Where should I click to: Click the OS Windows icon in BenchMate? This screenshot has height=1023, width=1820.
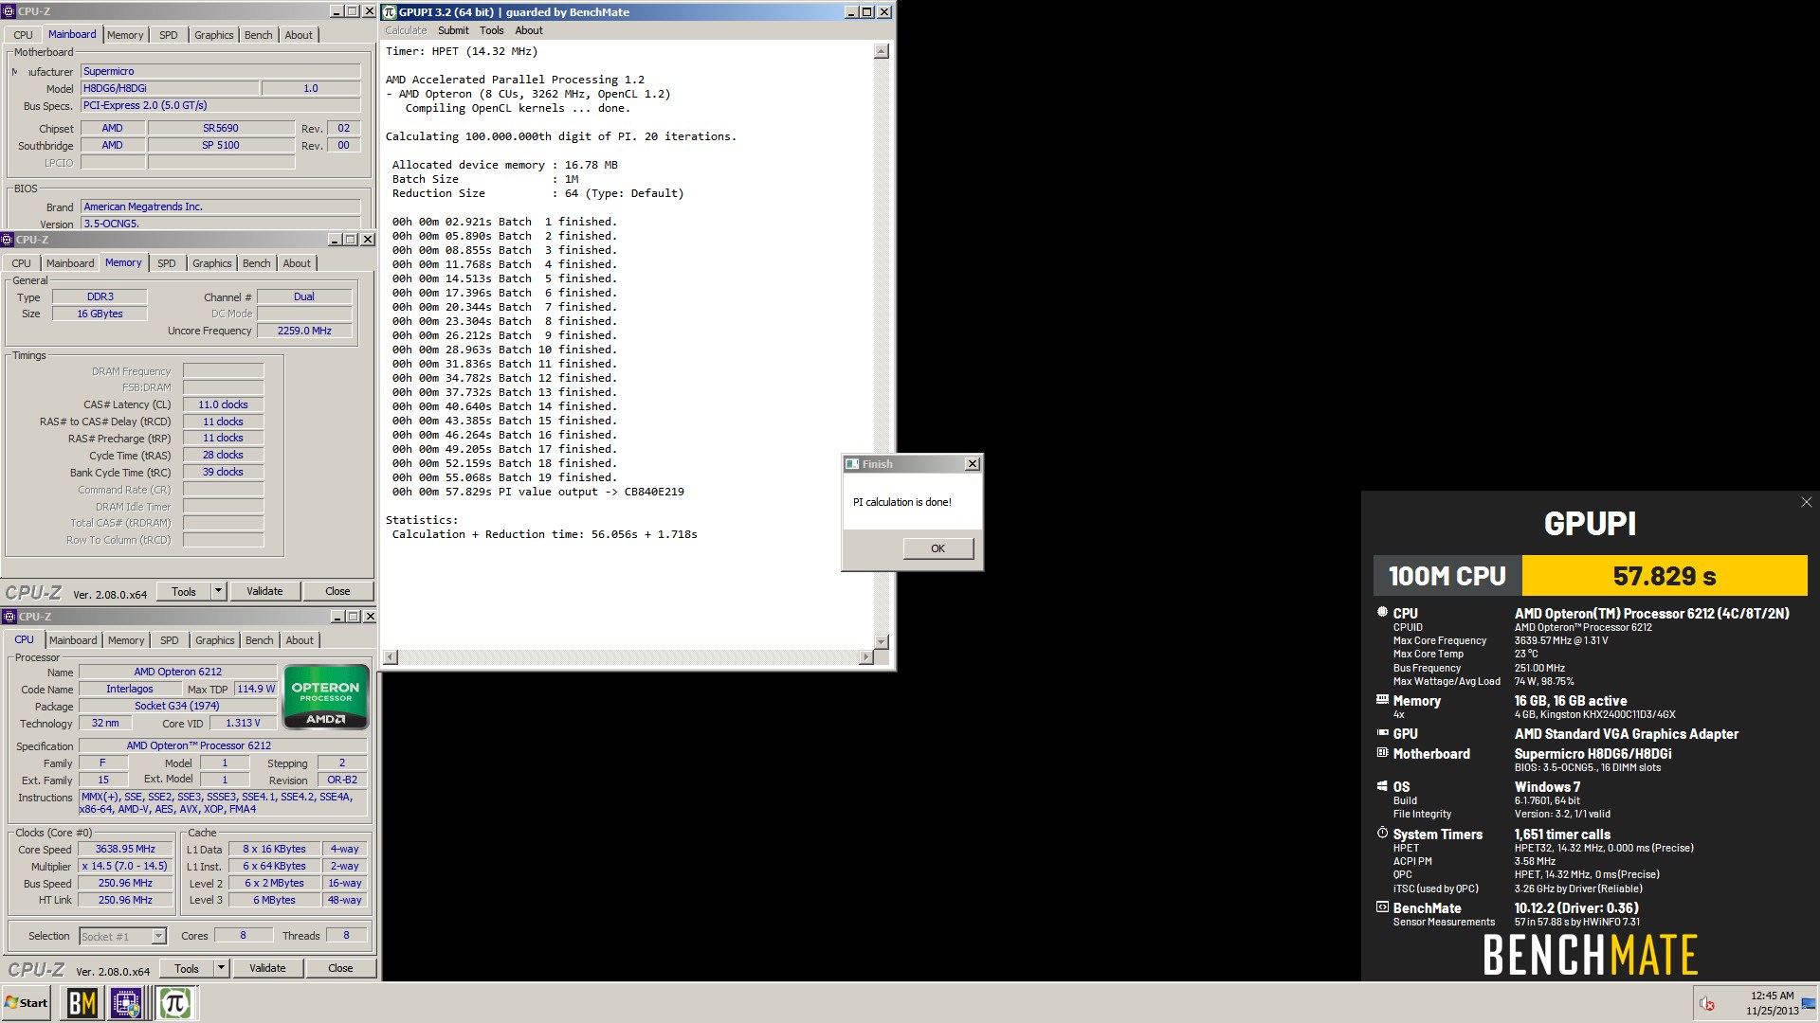tap(1382, 786)
